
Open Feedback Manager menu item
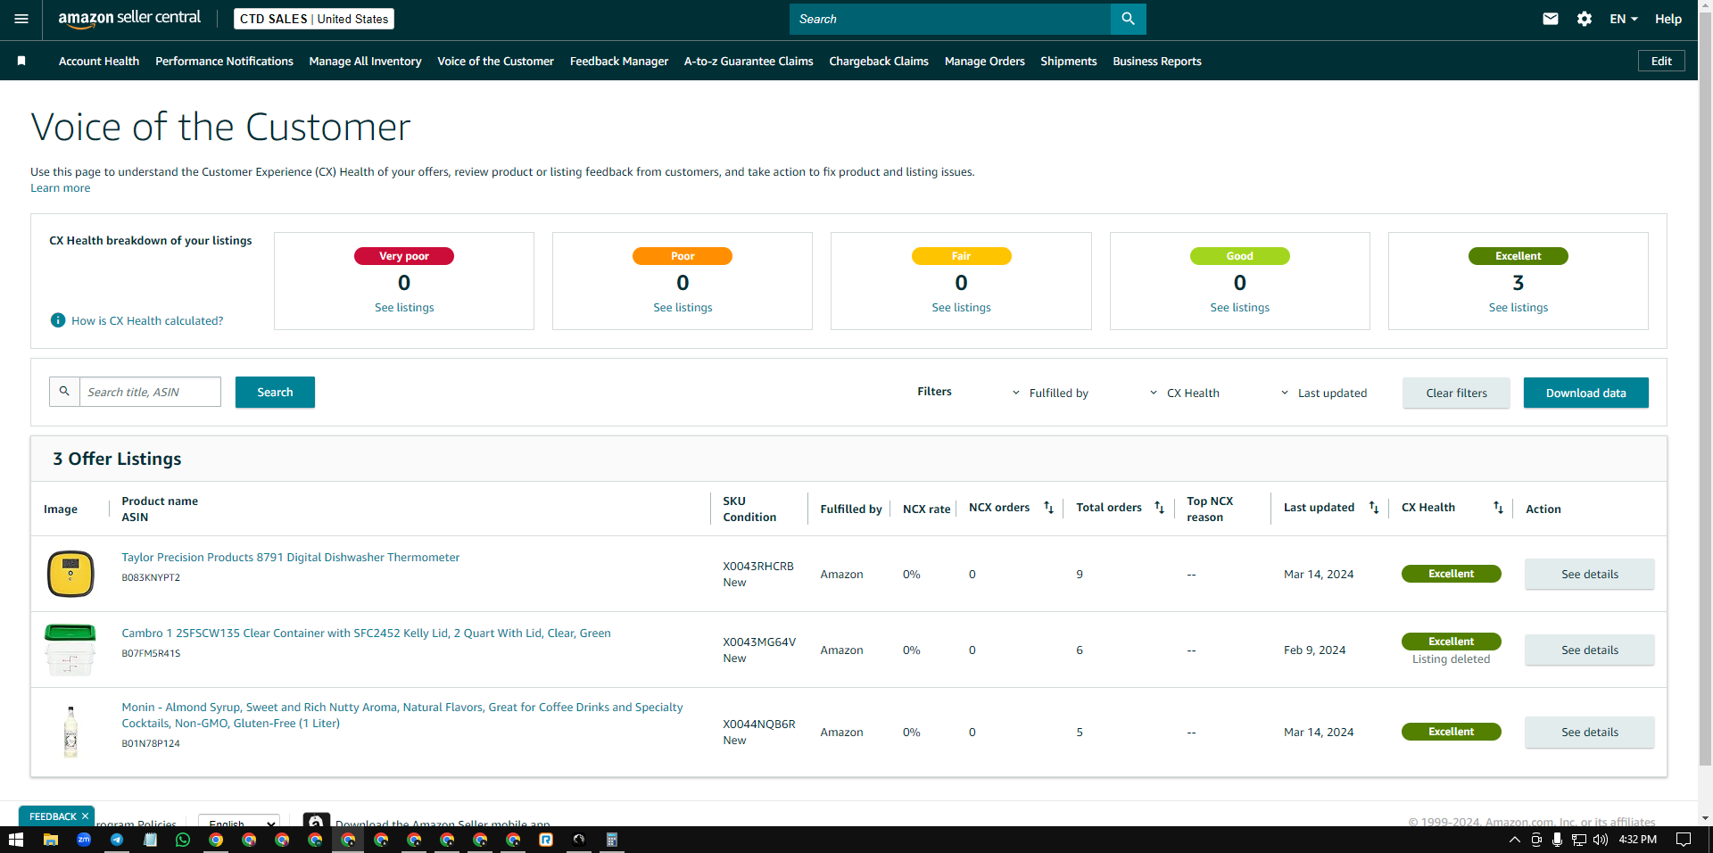click(x=619, y=61)
